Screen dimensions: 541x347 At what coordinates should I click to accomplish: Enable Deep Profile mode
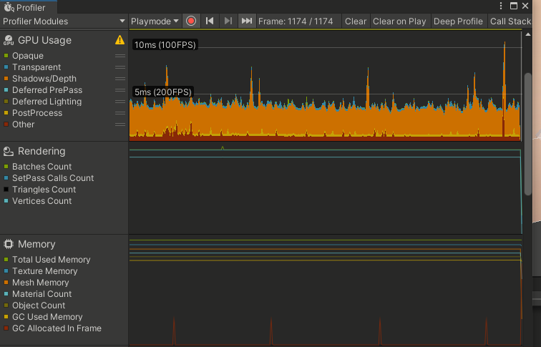click(458, 21)
